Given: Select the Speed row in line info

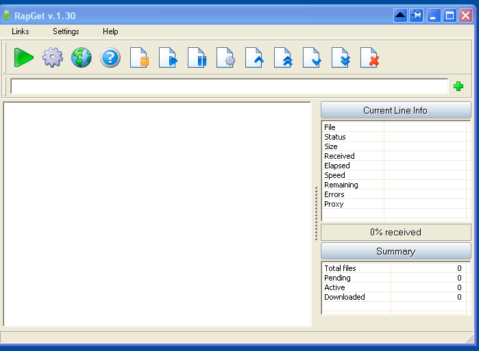Looking at the screenshot, I should pyautogui.click(x=395, y=175).
